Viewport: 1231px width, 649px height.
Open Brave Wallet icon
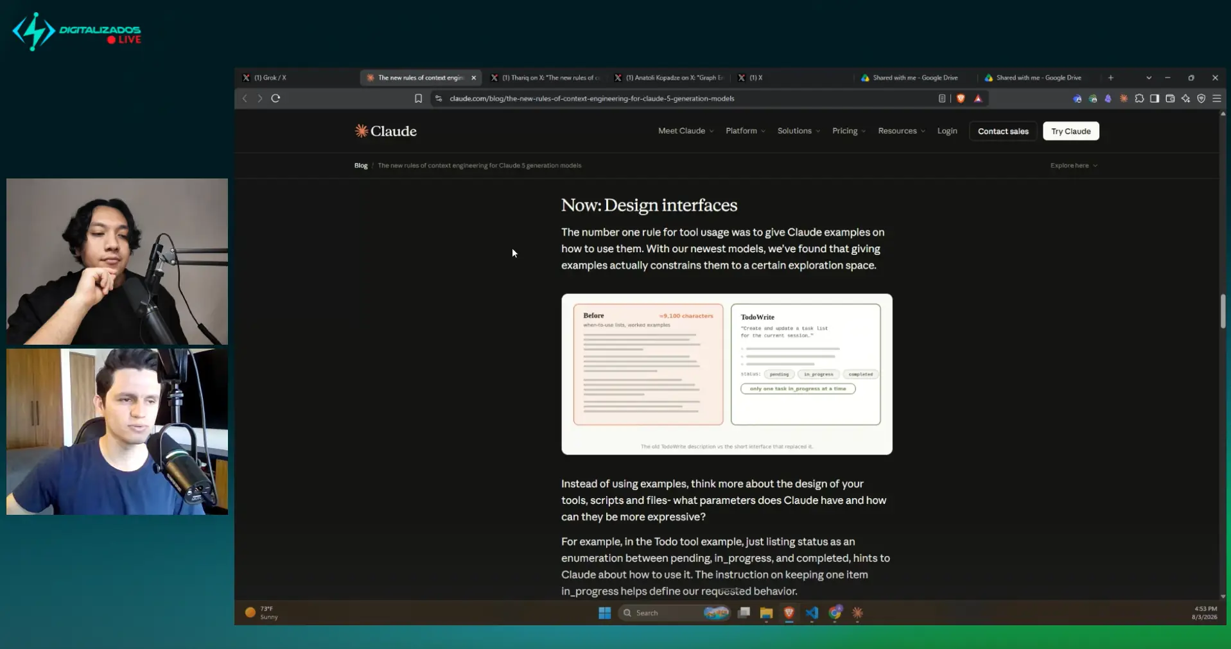tap(1170, 98)
